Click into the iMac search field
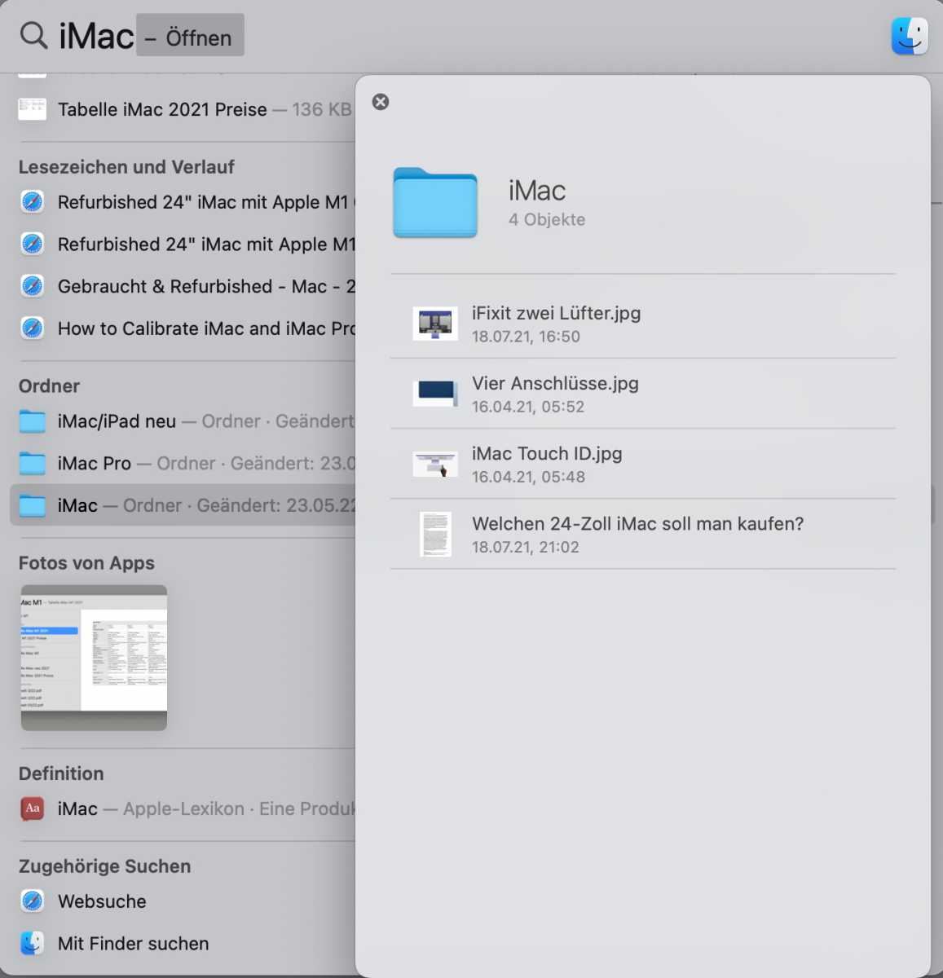This screenshot has width=943, height=978. 96,36
